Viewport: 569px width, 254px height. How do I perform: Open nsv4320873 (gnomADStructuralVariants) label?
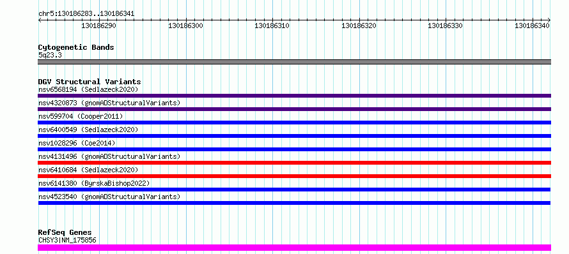[109, 103]
